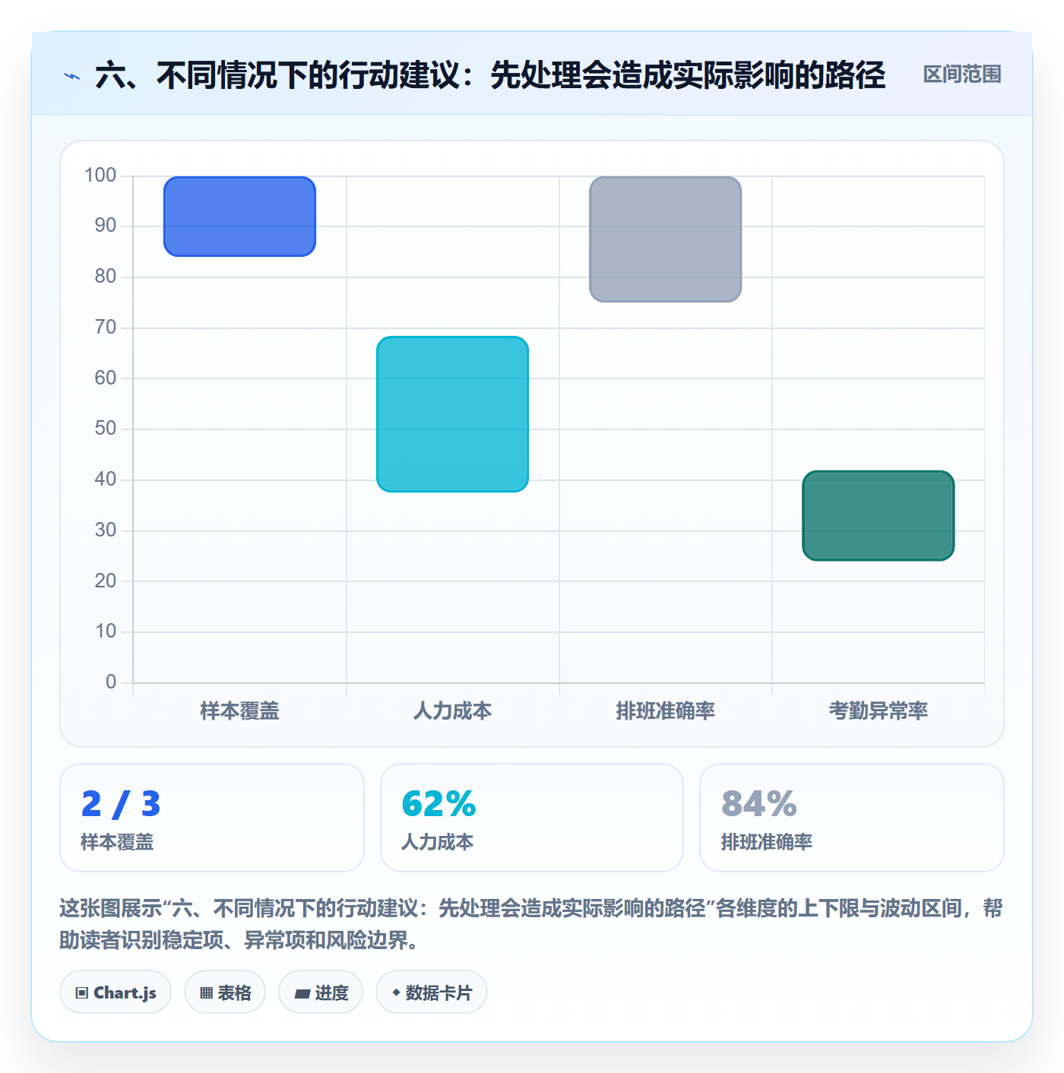Screen dimensions: 1064x1073
Task: Select the 进度 tag chip
Action: click(x=321, y=992)
